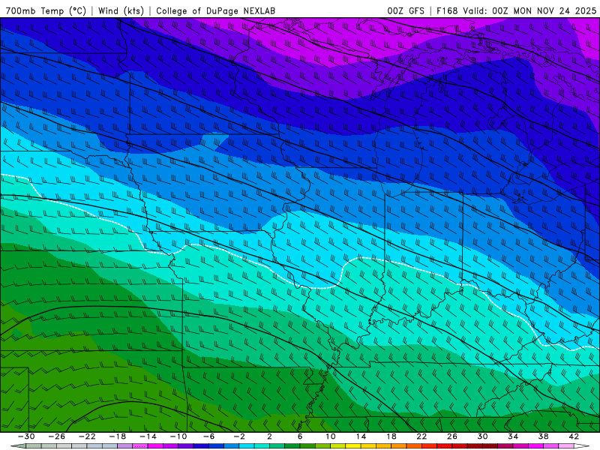Click the "Wind (kts)" header label

click(121, 11)
